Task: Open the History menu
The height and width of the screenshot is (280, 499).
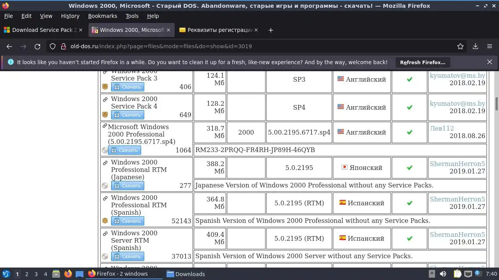Action: 70,16
